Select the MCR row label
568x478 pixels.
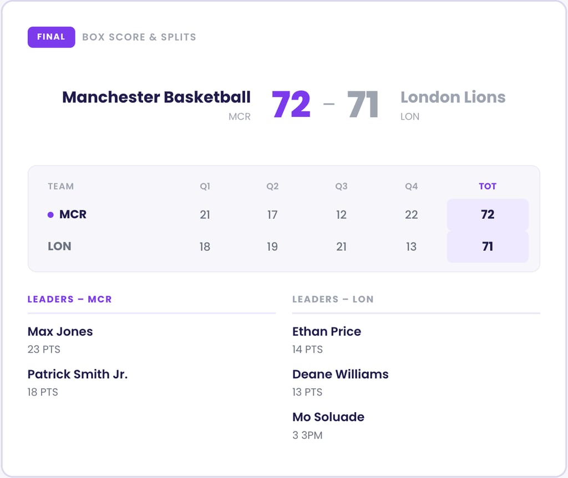pyautogui.click(x=73, y=214)
